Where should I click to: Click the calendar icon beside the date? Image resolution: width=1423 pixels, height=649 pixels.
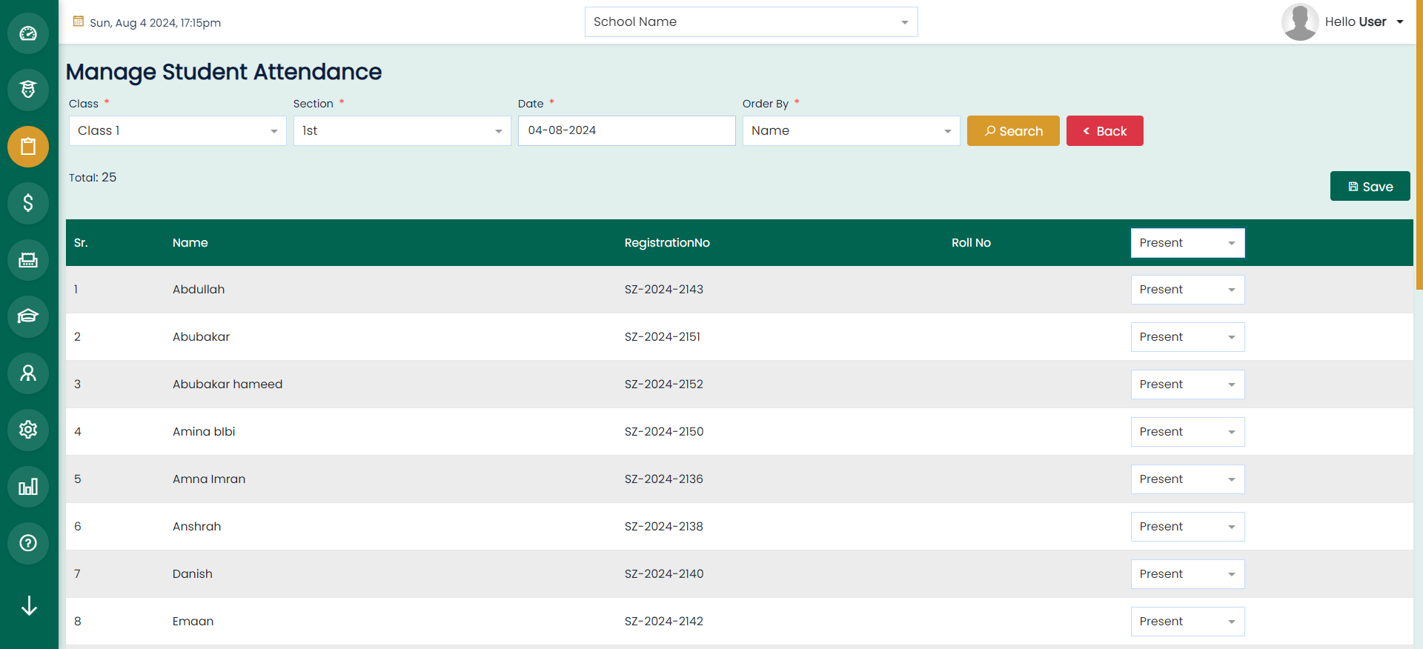click(79, 21)
